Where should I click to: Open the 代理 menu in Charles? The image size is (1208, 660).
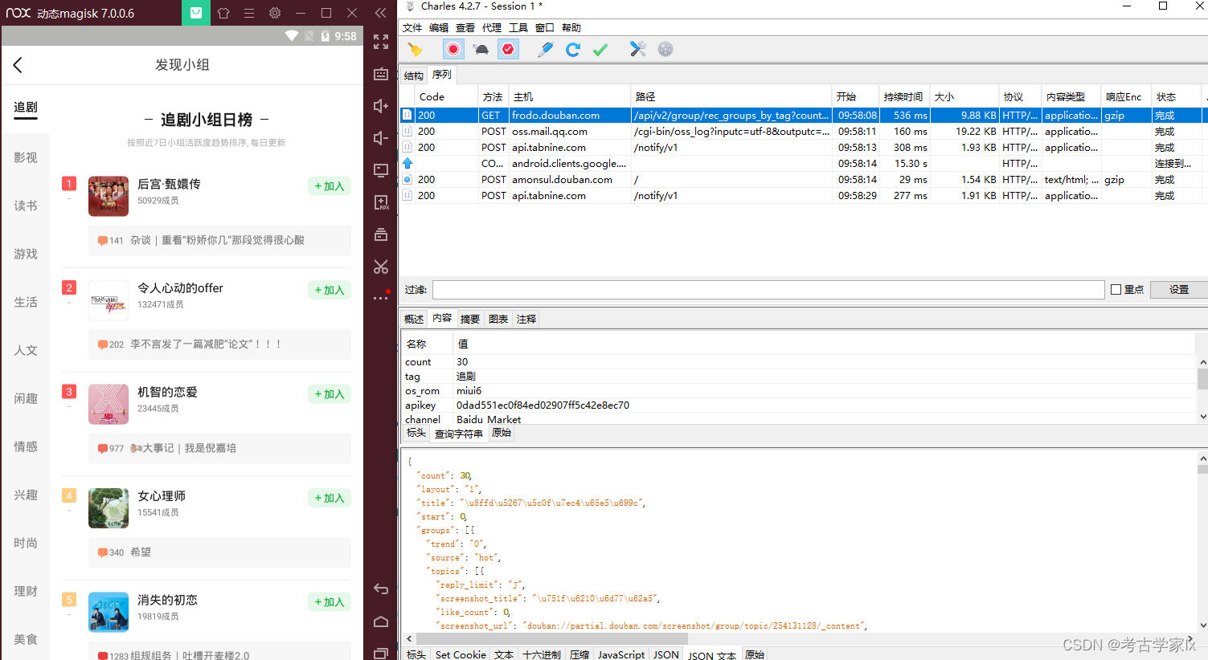click(x=492, y=27)
